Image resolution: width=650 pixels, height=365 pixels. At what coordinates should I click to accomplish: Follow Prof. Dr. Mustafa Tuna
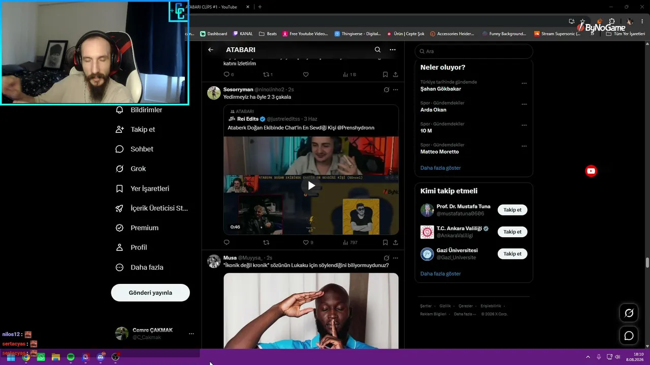click(512, 210)
